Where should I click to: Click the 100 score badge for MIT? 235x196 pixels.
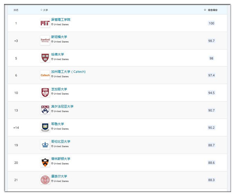[x=211, y=23]
